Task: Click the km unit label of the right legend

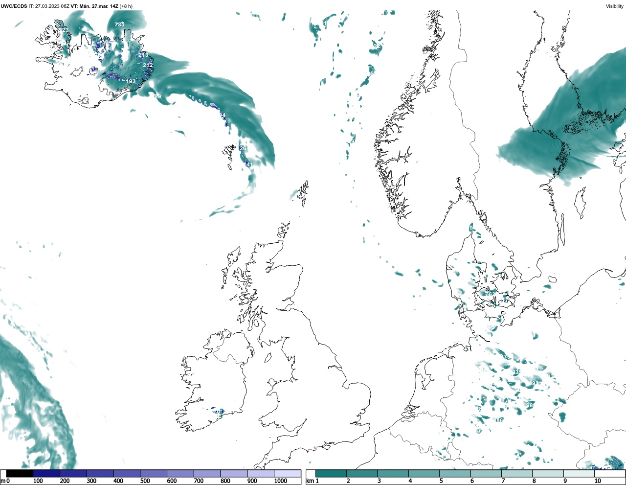Action: (310, 481)
